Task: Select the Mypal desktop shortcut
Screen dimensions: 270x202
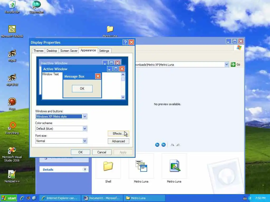Action: [x=12, y=55]
